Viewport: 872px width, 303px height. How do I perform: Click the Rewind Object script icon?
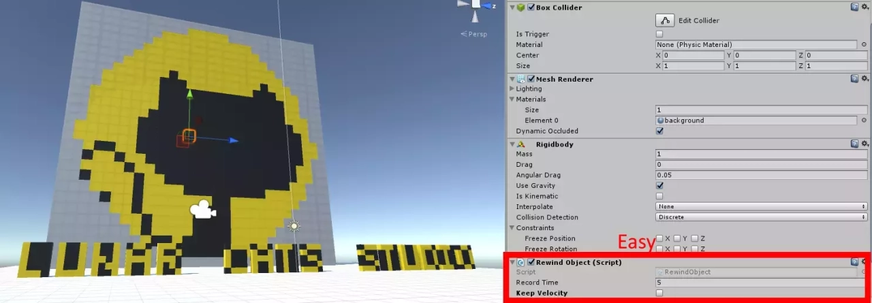coord(521,262)
